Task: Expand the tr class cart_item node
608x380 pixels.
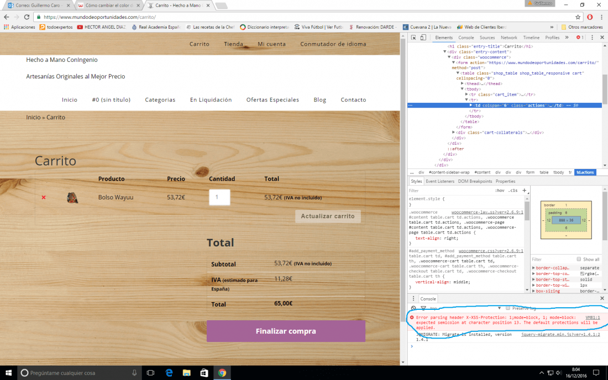Action: click(467, 94)
